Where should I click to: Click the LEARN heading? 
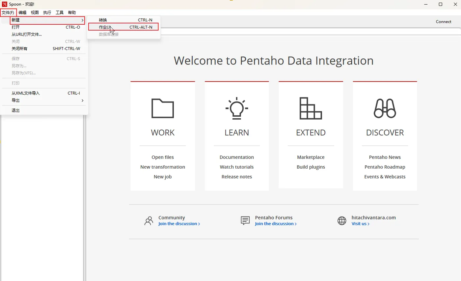click(x=237, y=132)
